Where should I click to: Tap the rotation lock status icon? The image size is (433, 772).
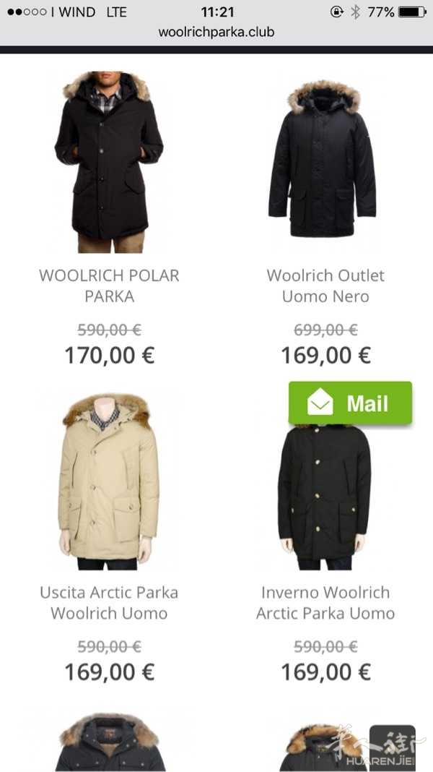(x=337, y=12)
